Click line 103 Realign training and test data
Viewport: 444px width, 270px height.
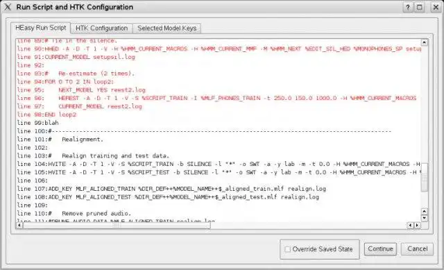(x=93, y=156)
